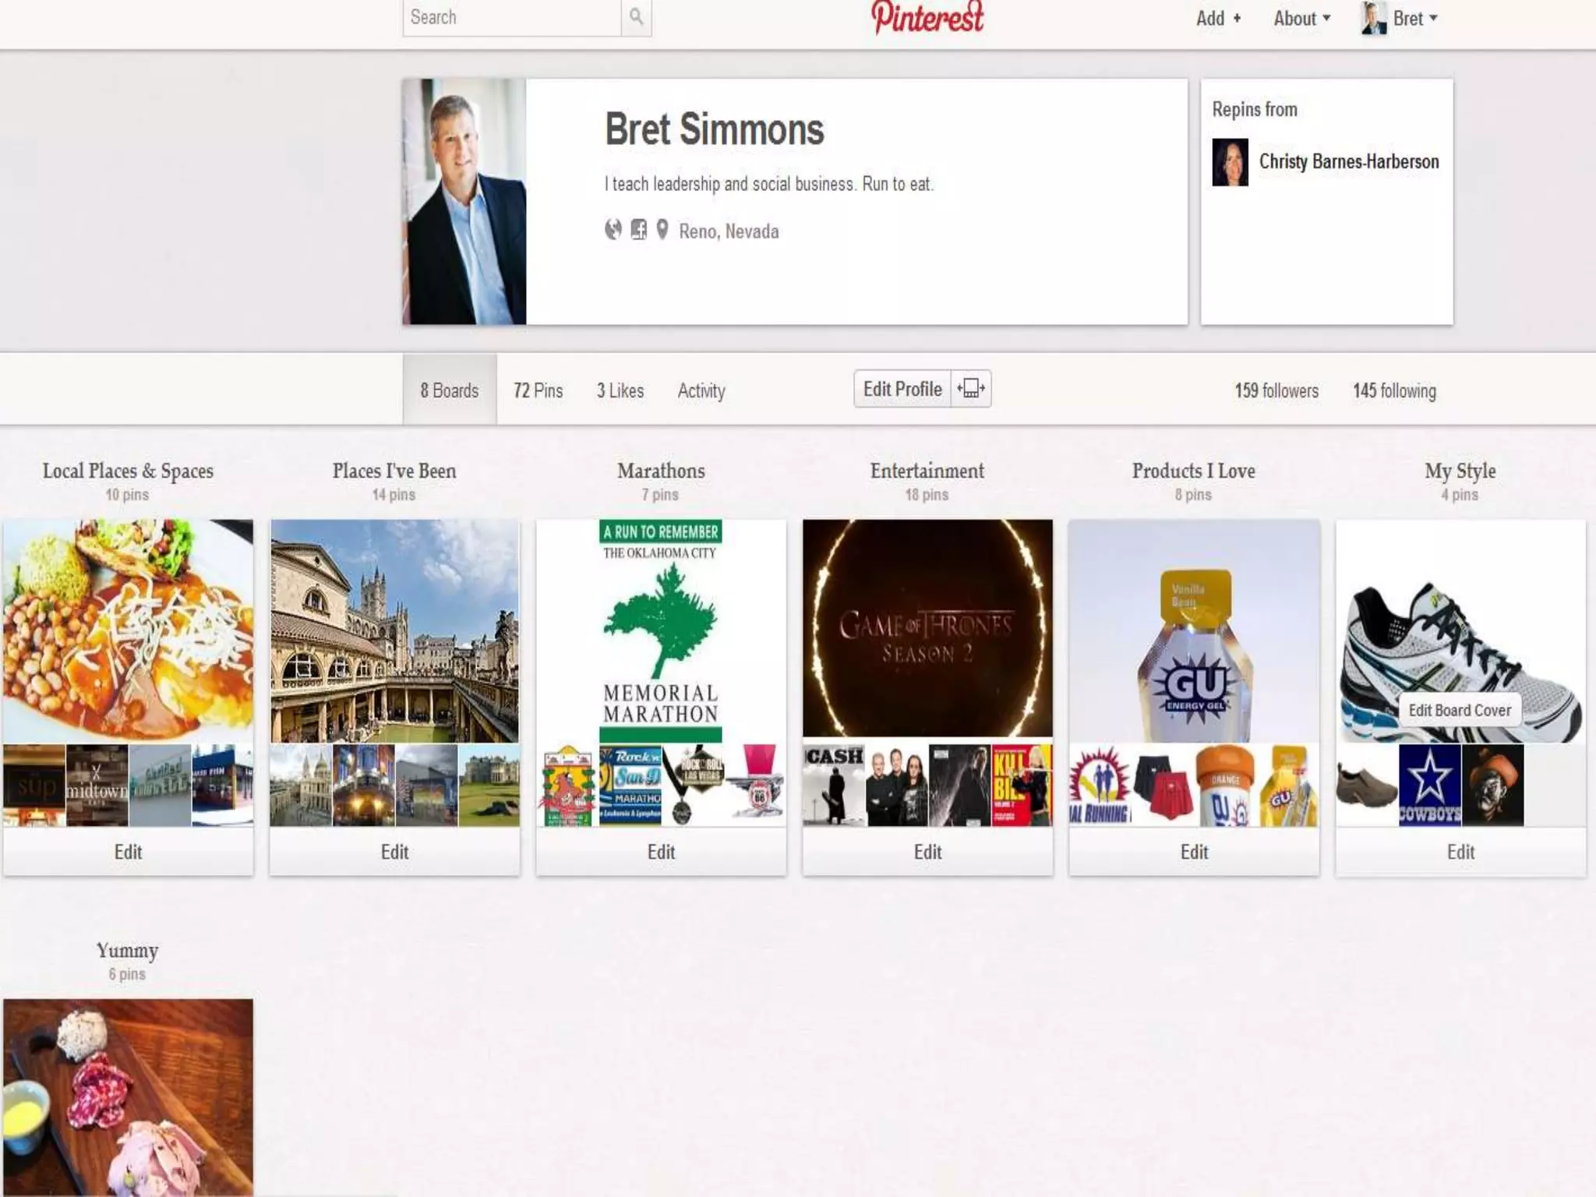Click the search magnifier icon
This screenshot has height=1197, width=1596.
[x=636, y=16]
